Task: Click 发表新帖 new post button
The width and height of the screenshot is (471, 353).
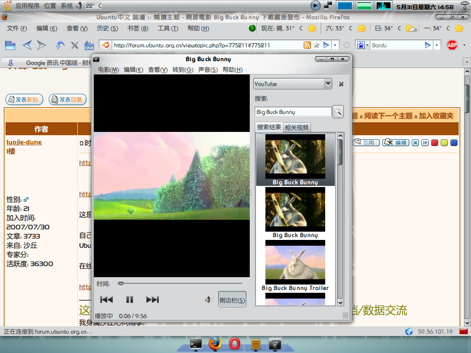Action: coord(24,99)
